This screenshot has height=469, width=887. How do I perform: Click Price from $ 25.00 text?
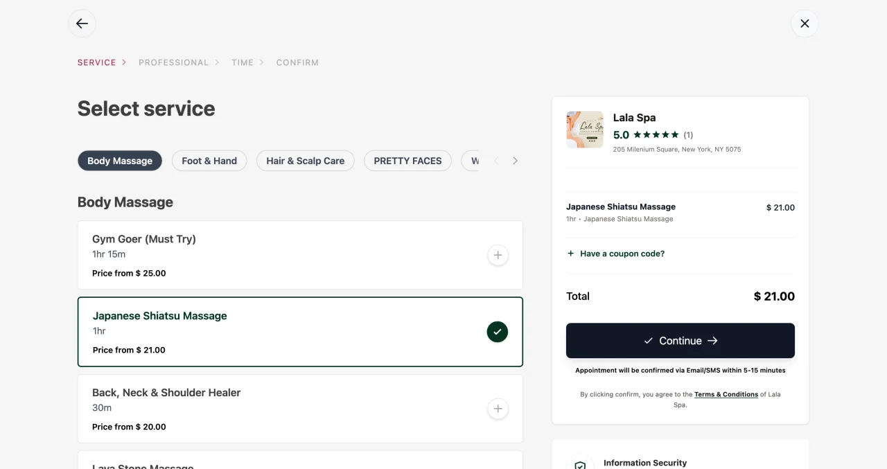tap(129, 273)
